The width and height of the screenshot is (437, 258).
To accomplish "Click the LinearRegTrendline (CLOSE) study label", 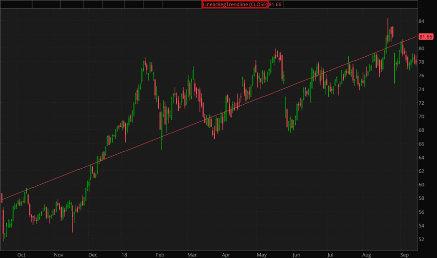I will click(x=235, y=4).
